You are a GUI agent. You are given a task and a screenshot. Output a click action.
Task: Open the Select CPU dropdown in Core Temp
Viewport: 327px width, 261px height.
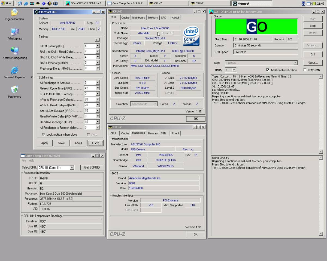(72, 167)
